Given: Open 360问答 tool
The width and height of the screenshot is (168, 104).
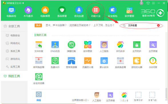Looking at the screenshot, I should [153, 63].
